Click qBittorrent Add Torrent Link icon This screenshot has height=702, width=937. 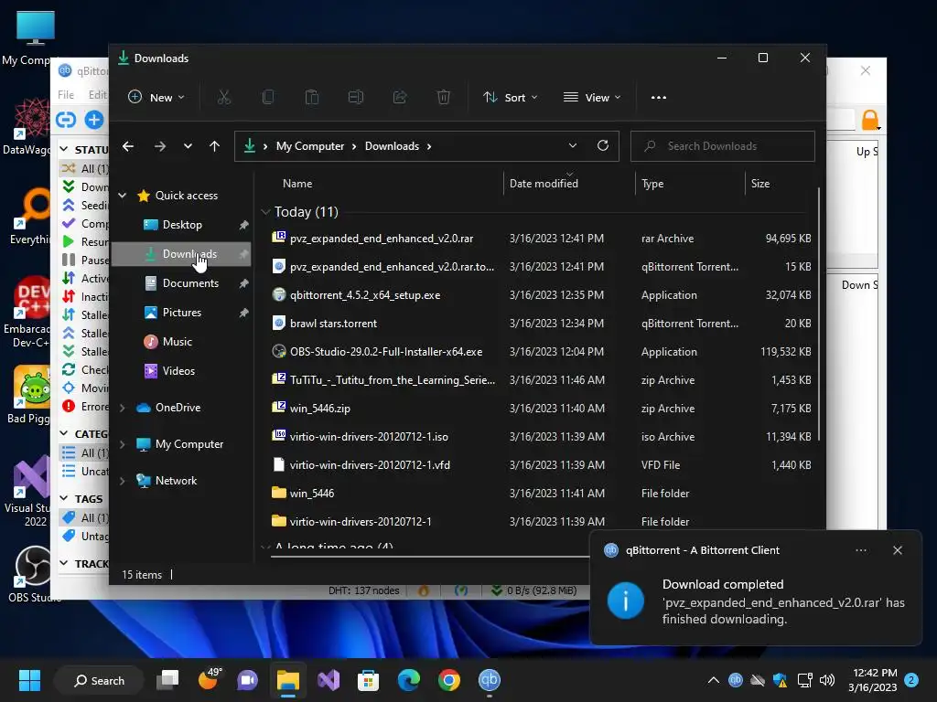point(66,120)
